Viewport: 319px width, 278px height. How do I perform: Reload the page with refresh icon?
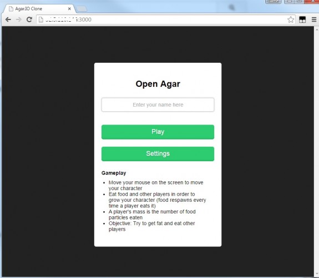tap(29, 19)
